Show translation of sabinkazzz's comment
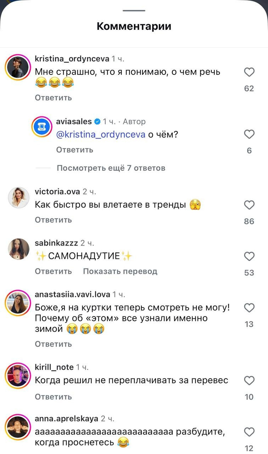The height and width of the screenshot is (454, 268). [x=120, y=271]
